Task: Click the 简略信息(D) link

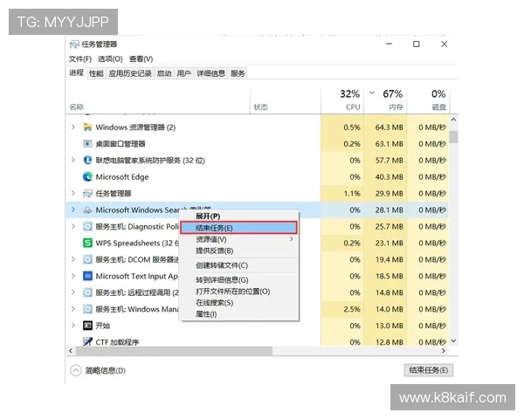Action: (106, 370)
